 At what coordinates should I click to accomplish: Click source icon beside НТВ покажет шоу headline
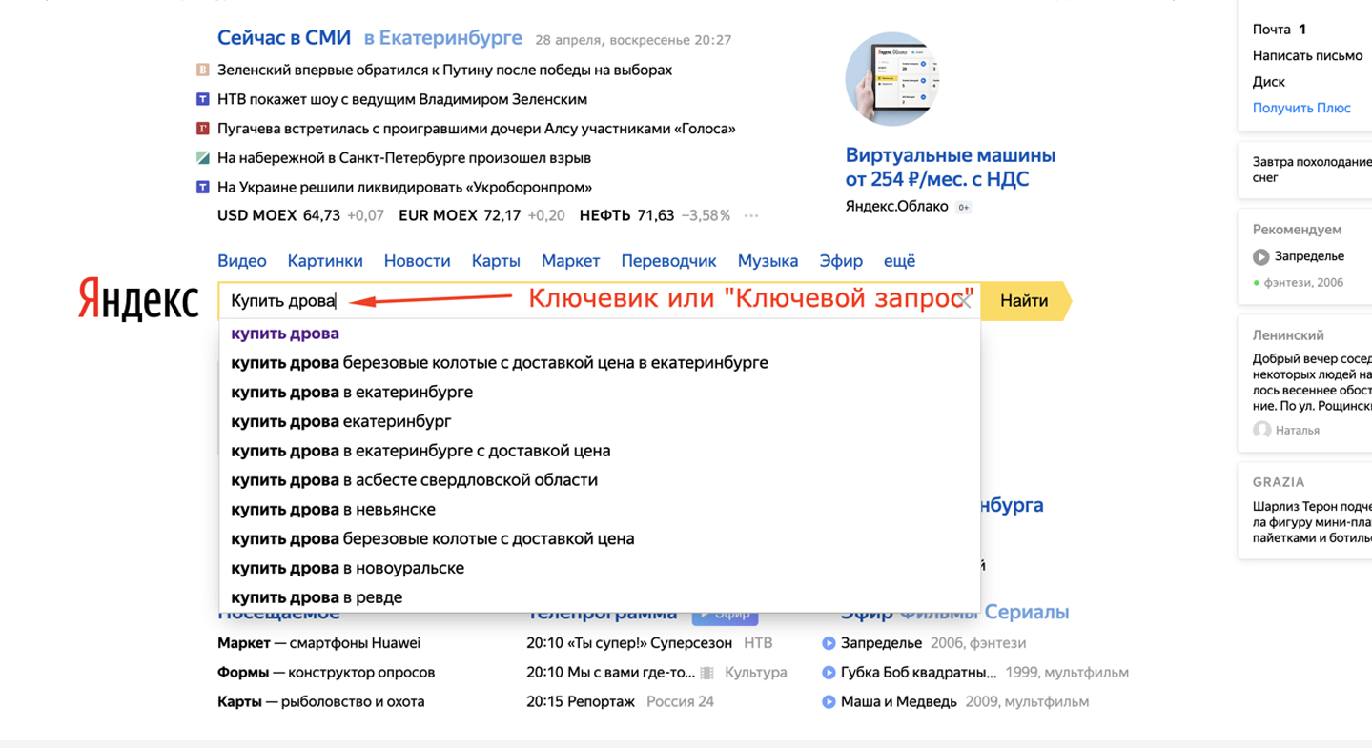[202, 99]
